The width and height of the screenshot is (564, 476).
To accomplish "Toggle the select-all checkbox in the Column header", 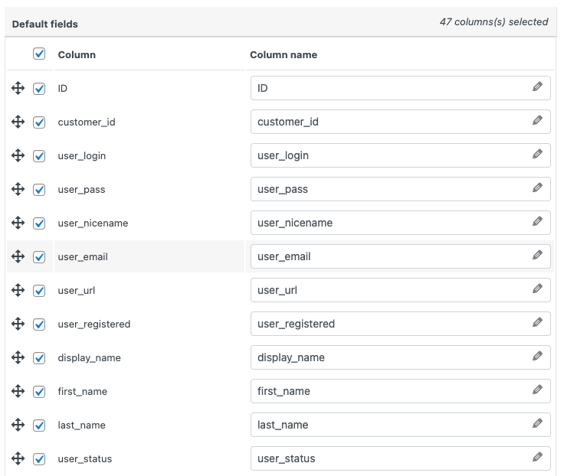I will coord(39,54).
